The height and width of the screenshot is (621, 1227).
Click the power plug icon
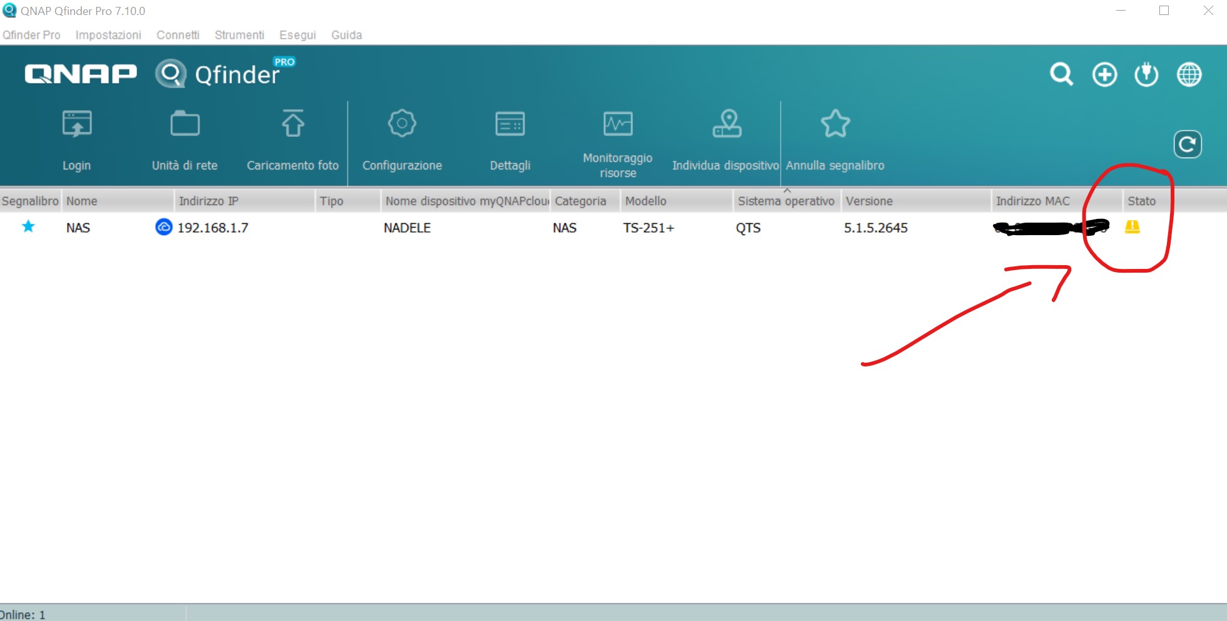(x=1146, y=74)
